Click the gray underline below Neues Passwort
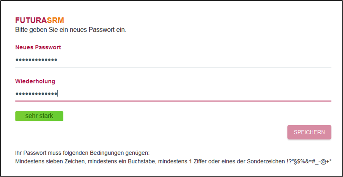The height and width of the screenshot is (177, 343). click(173, 67)
